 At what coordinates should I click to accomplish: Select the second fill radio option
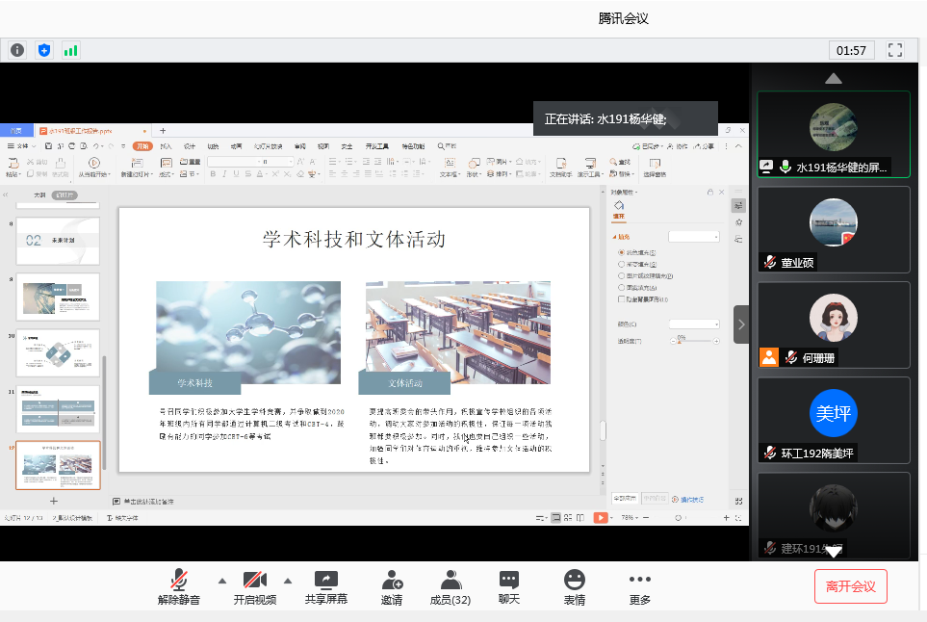coord(621,264)
